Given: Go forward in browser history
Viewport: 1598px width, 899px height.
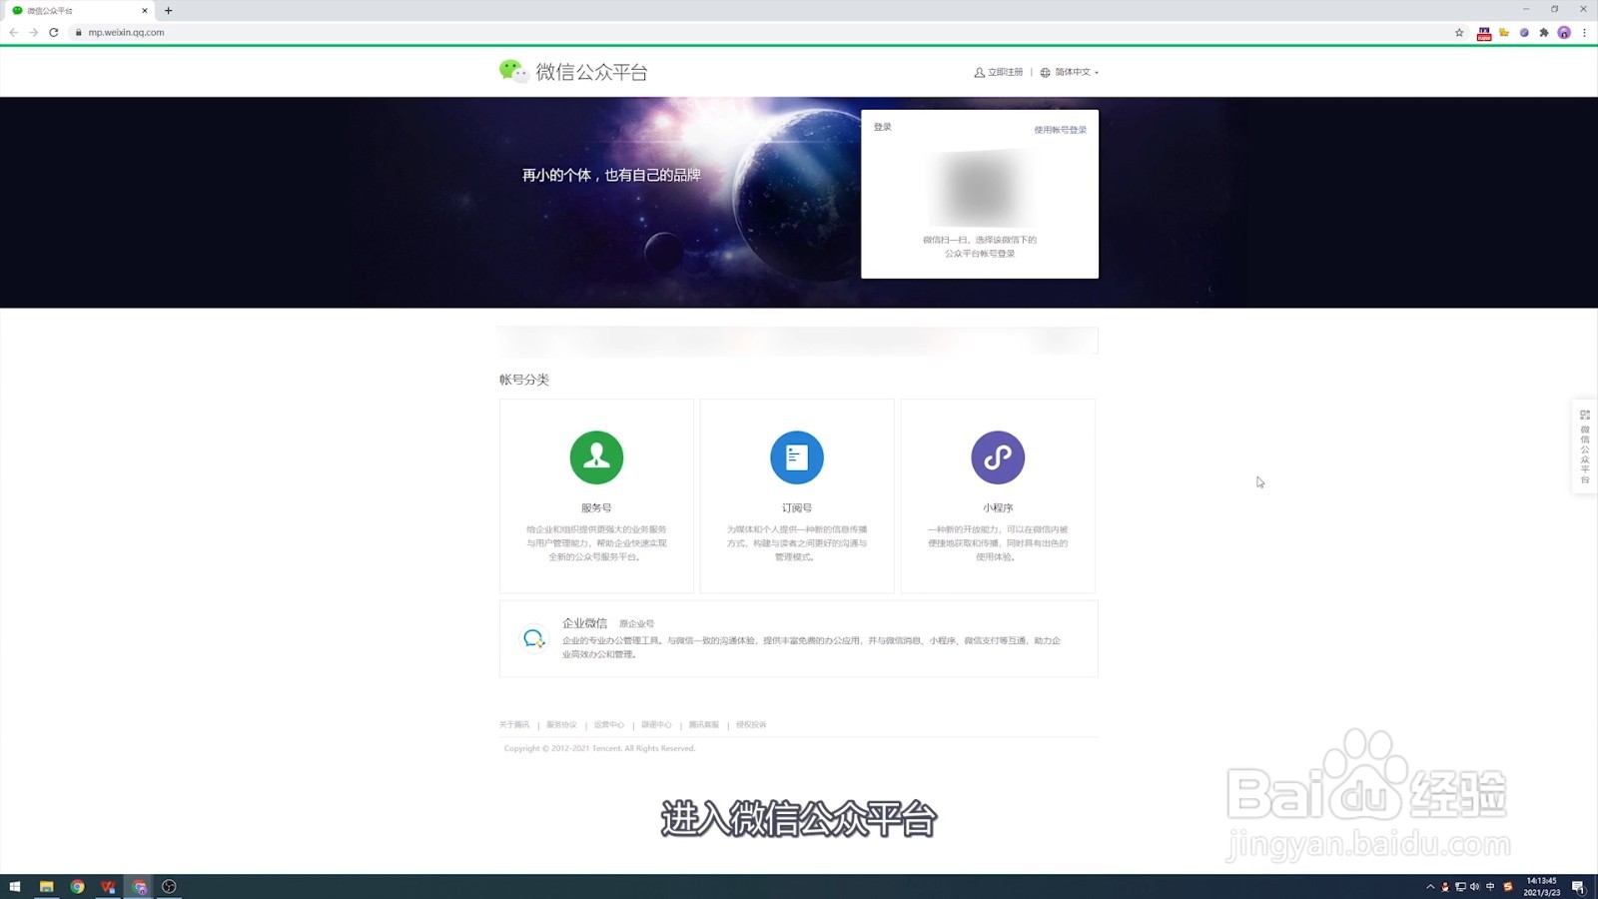Looking at the screenshot, I should 34,33.
